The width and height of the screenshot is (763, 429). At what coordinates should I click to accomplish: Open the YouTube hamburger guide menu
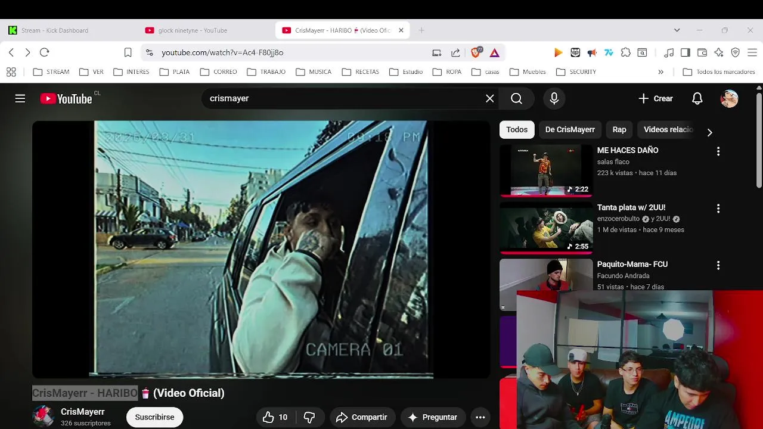[x=20, y=98]
